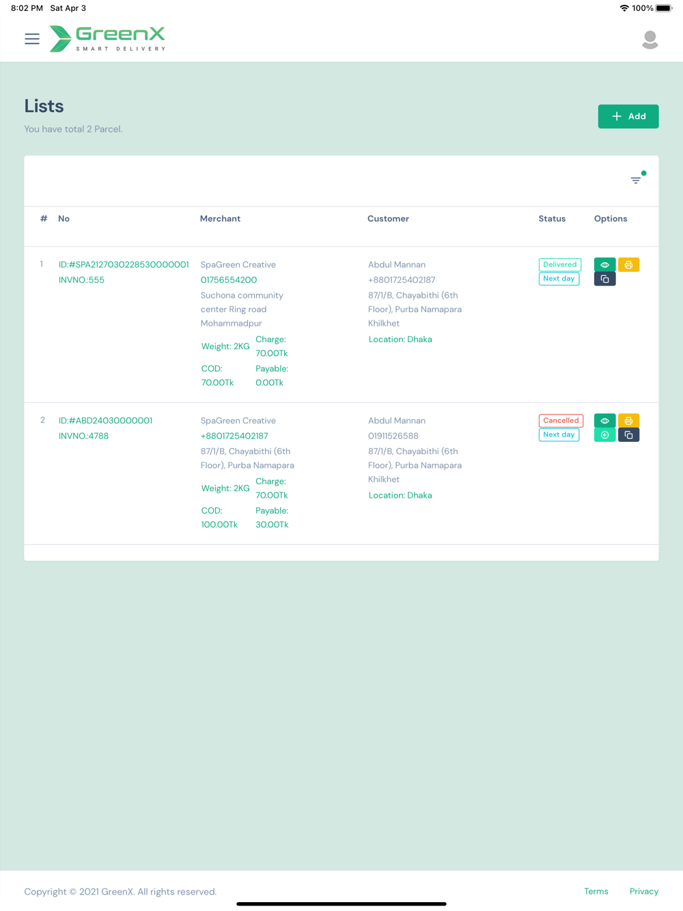Open the user profile avatar

pyautogui.click(x=650, y=40)
